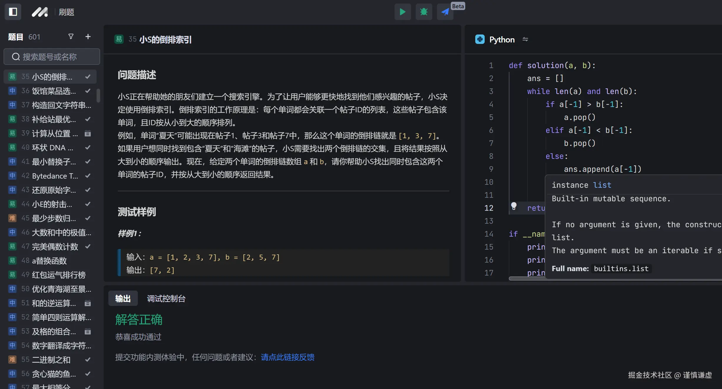
Task: Switch to the 调试控制台 tab
Action: pyautogui.click(x=166, y=299)
